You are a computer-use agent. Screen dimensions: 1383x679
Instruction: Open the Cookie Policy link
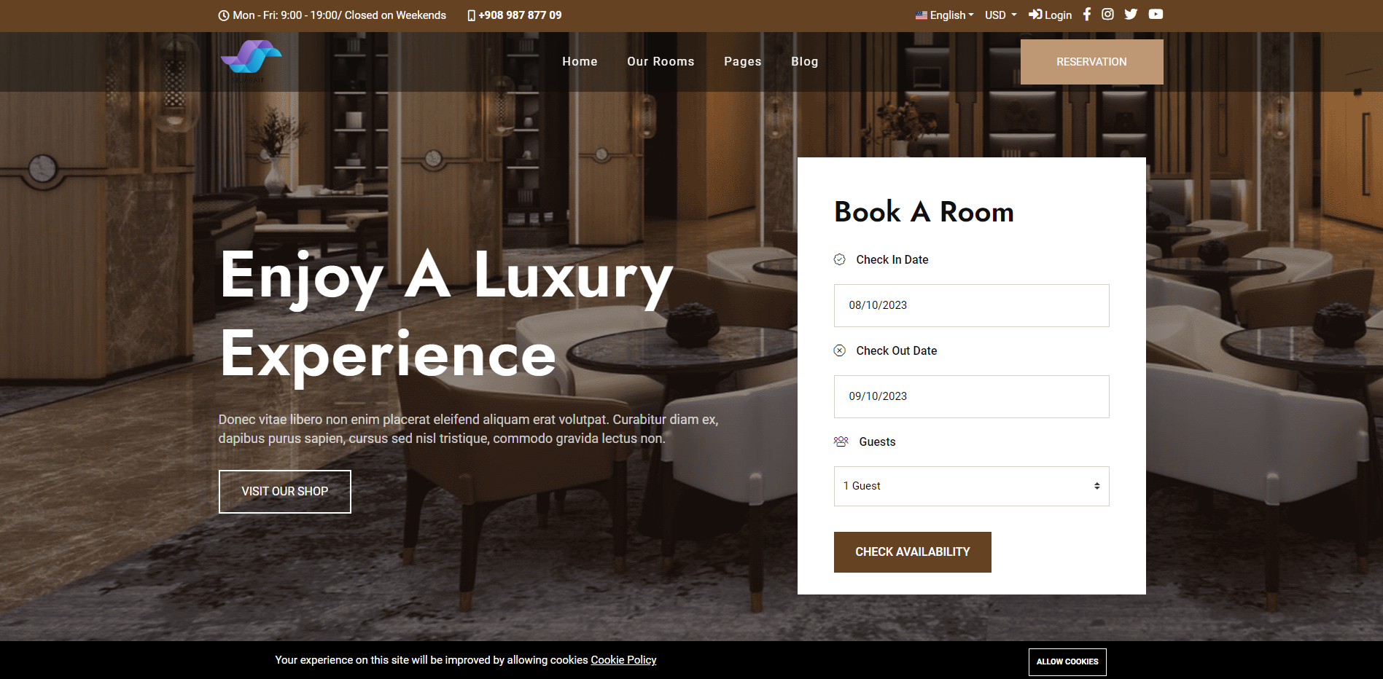click(623, 660)
